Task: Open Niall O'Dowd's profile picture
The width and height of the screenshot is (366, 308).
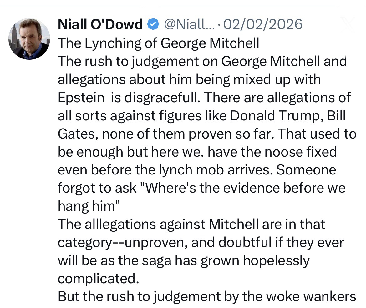Action: (x=29, y=39)
